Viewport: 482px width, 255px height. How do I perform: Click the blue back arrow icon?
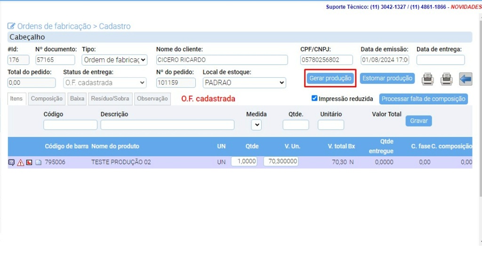click(x=466, y=79)
